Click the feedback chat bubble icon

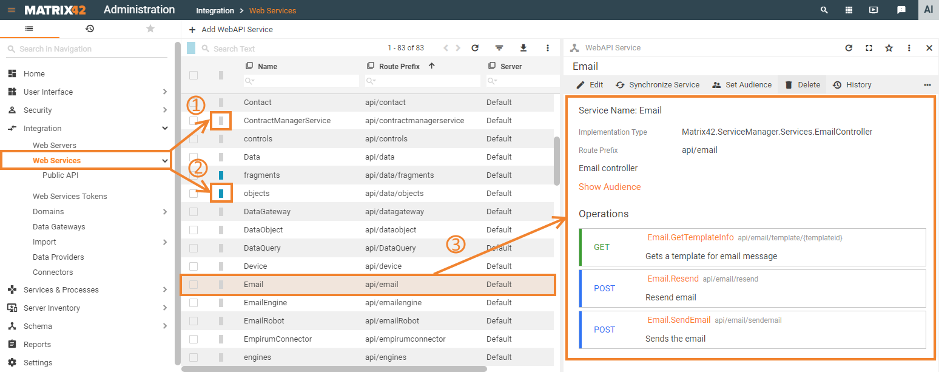(901, 10)
